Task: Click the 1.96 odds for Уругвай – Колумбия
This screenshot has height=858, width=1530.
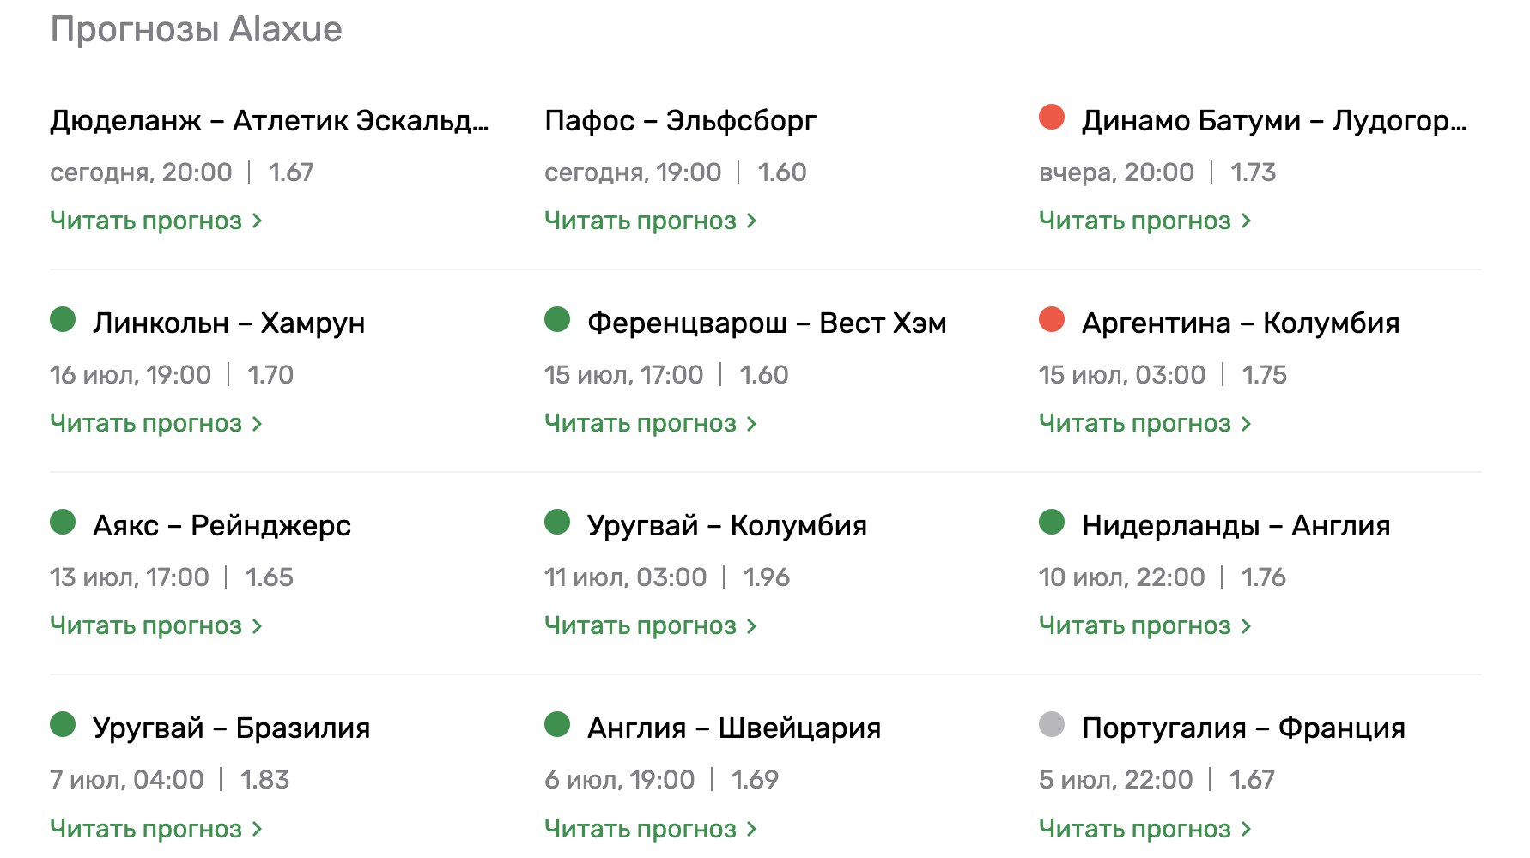Action: coord(766,577)
